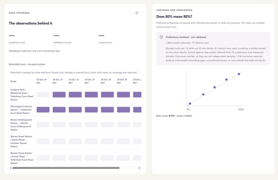The width and height of the screenshot is (278, 180).
Task: Click the 100% axis label on the chart
Action: (241, 109)
